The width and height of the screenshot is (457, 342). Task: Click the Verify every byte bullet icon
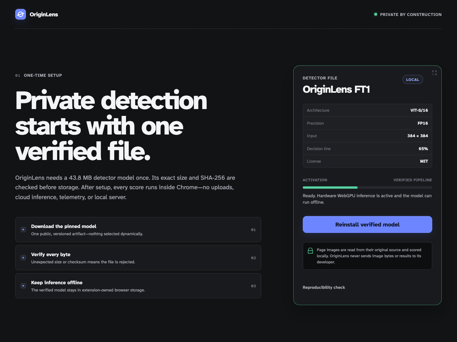23,258
